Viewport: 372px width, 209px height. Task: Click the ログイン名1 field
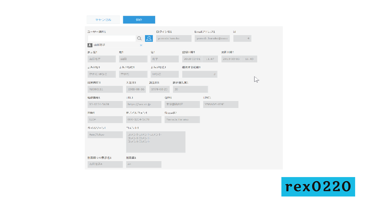[174, 38]
